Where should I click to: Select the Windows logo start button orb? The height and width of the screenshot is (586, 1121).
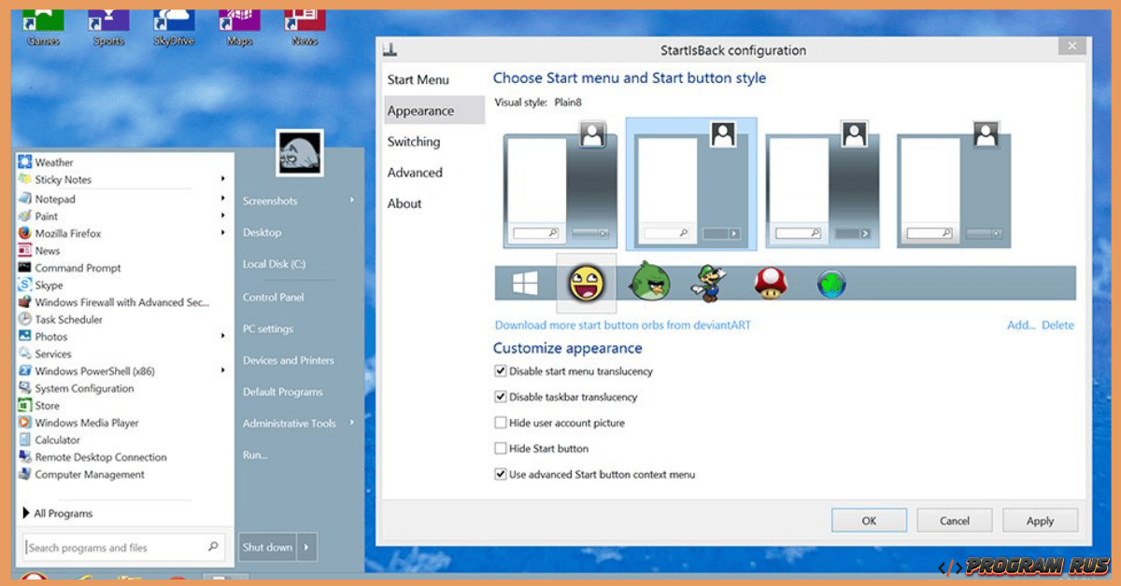[x=525, y=284]
